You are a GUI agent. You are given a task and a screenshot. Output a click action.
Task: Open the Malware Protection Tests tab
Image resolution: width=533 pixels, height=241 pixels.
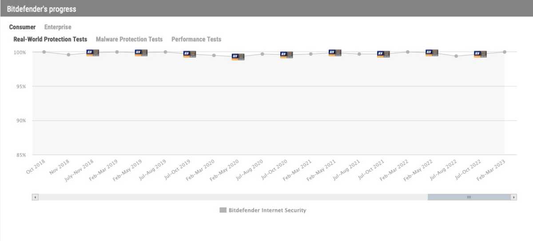point(129,39)
